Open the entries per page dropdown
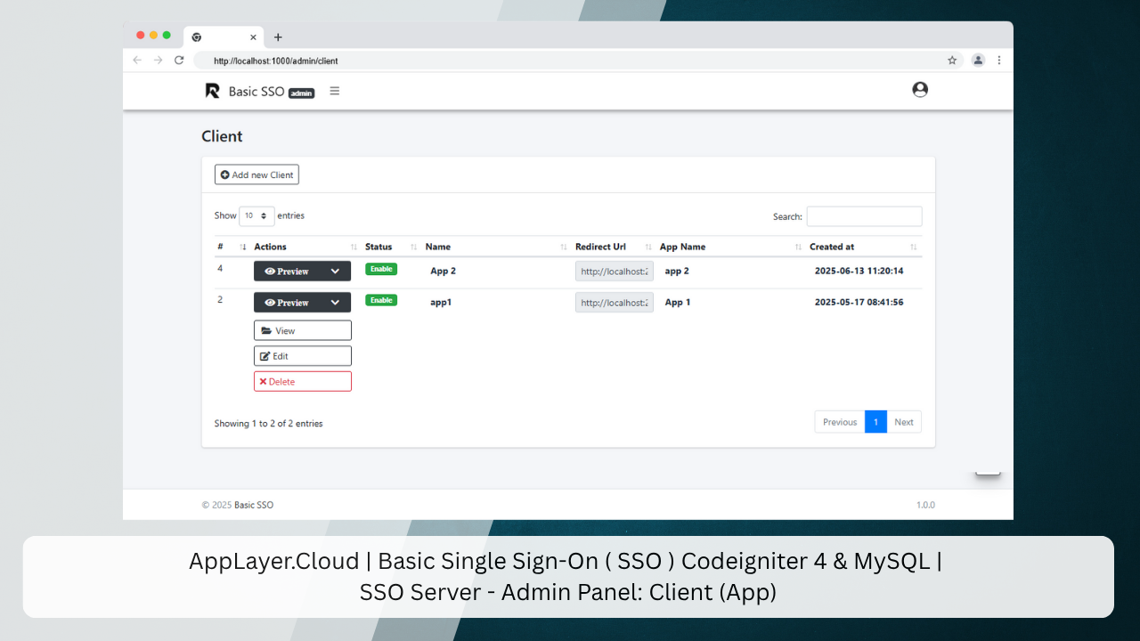 coord(256,216)
